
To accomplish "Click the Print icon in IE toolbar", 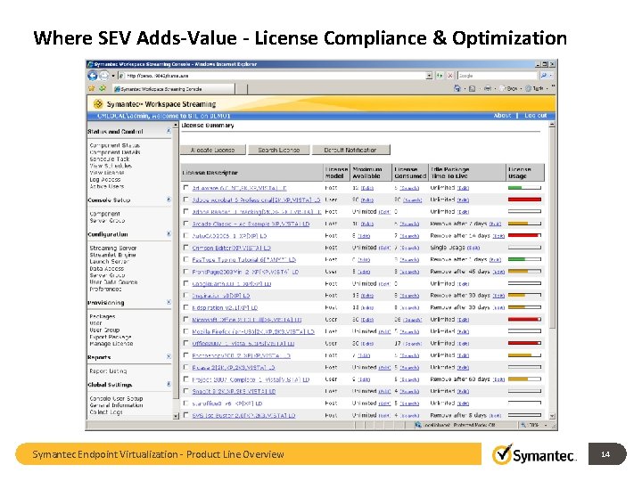I will point(488,88).
